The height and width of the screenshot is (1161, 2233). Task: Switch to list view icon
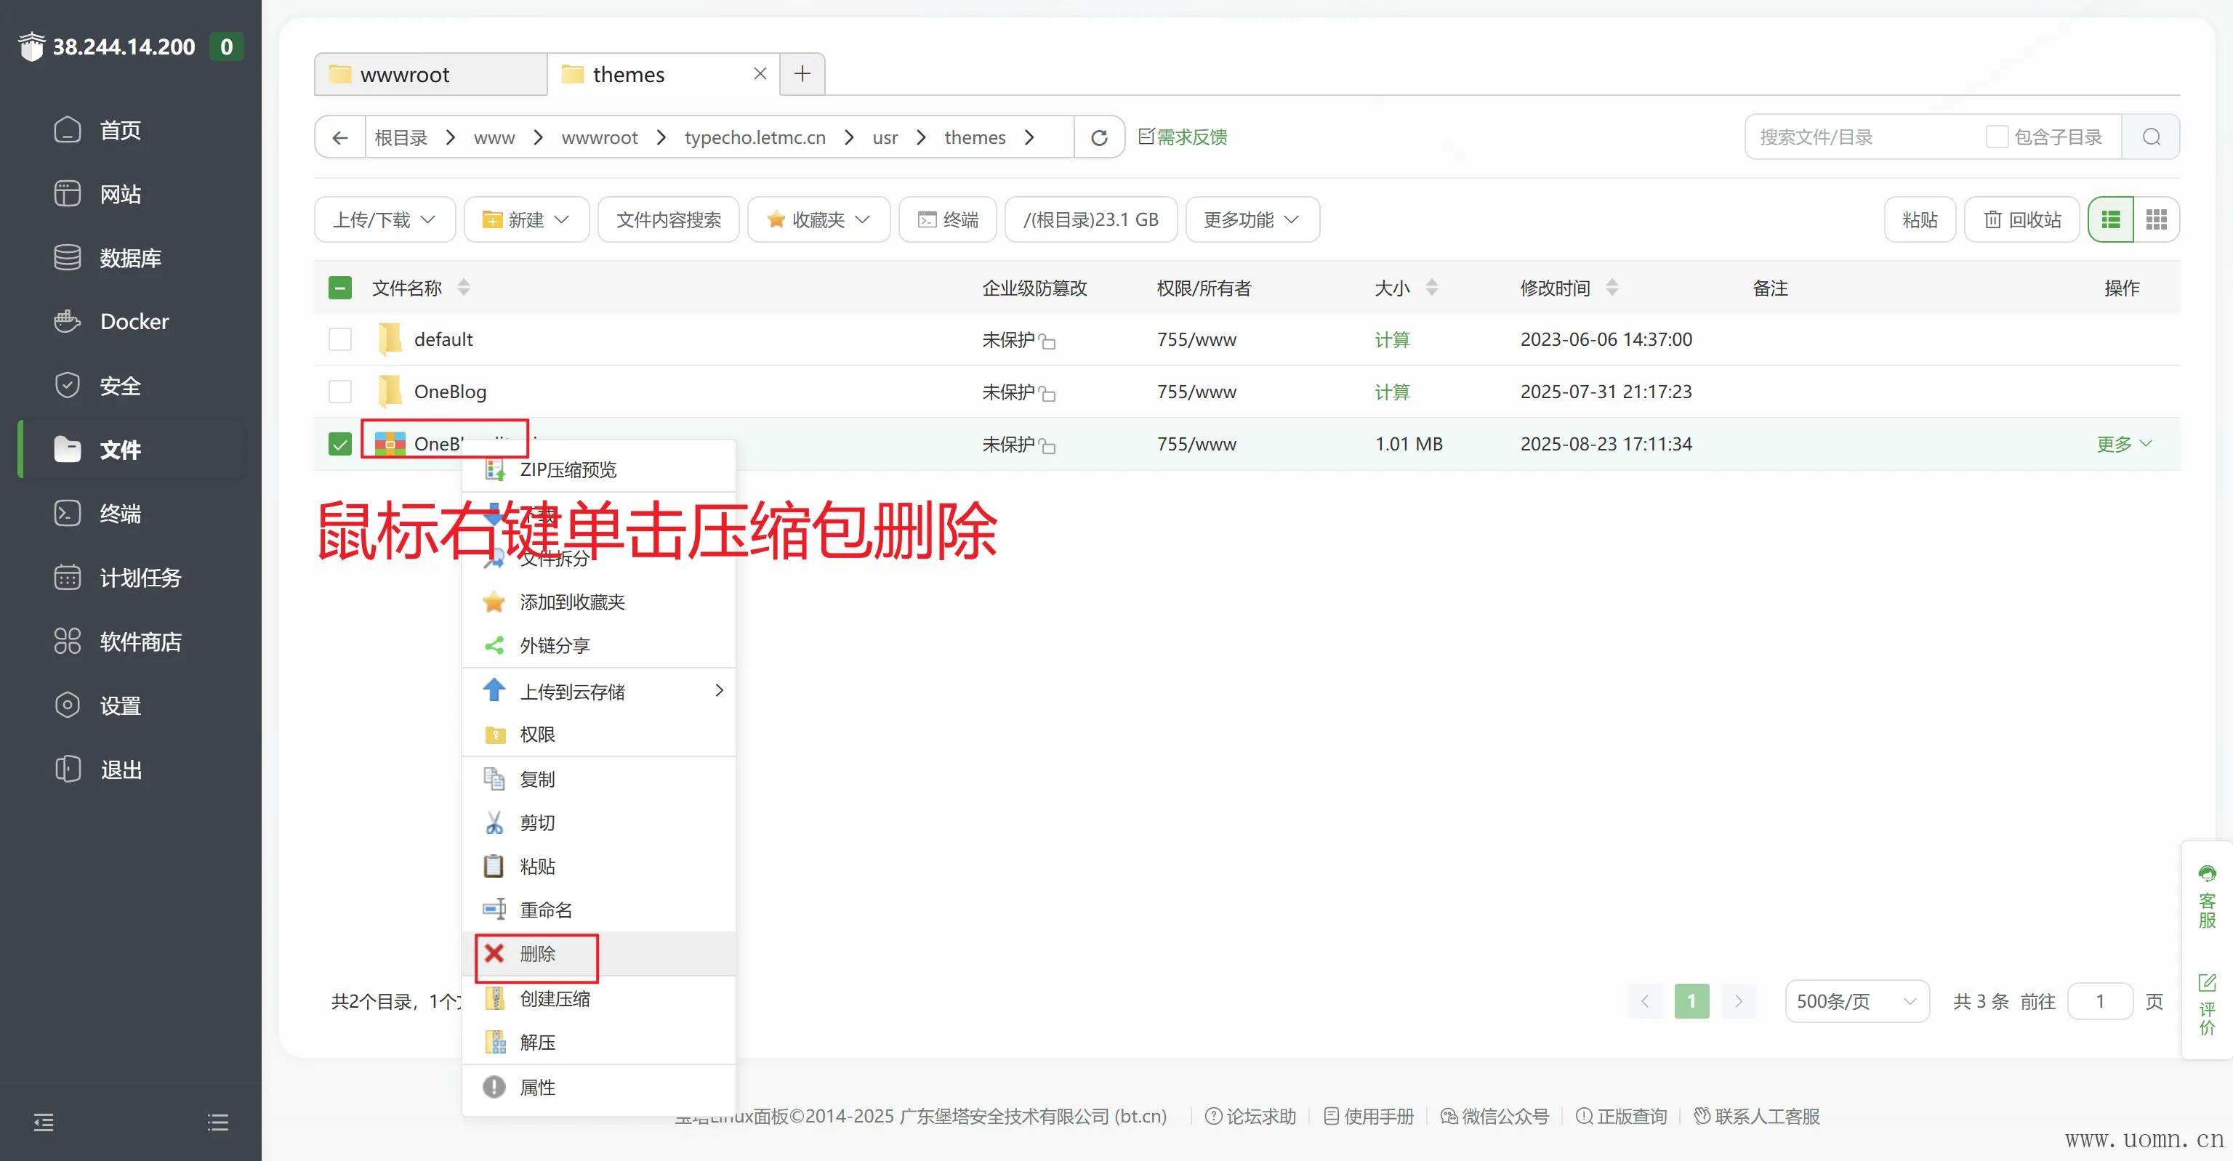2111,219
